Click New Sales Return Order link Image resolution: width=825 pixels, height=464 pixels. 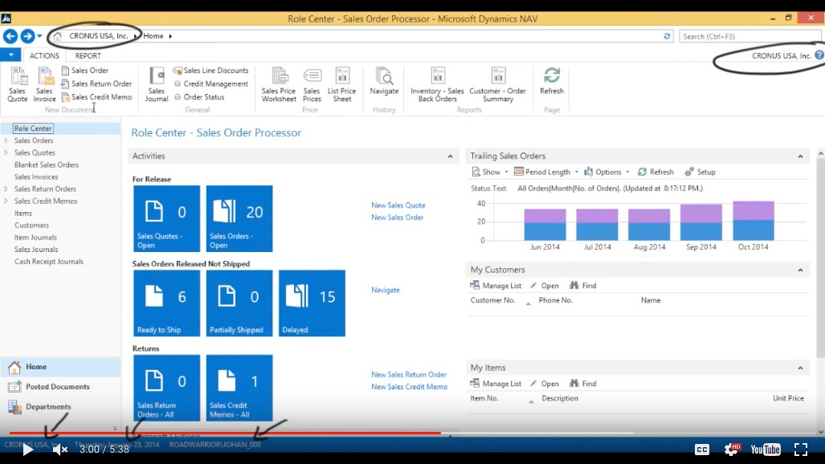tap(409, 375)
